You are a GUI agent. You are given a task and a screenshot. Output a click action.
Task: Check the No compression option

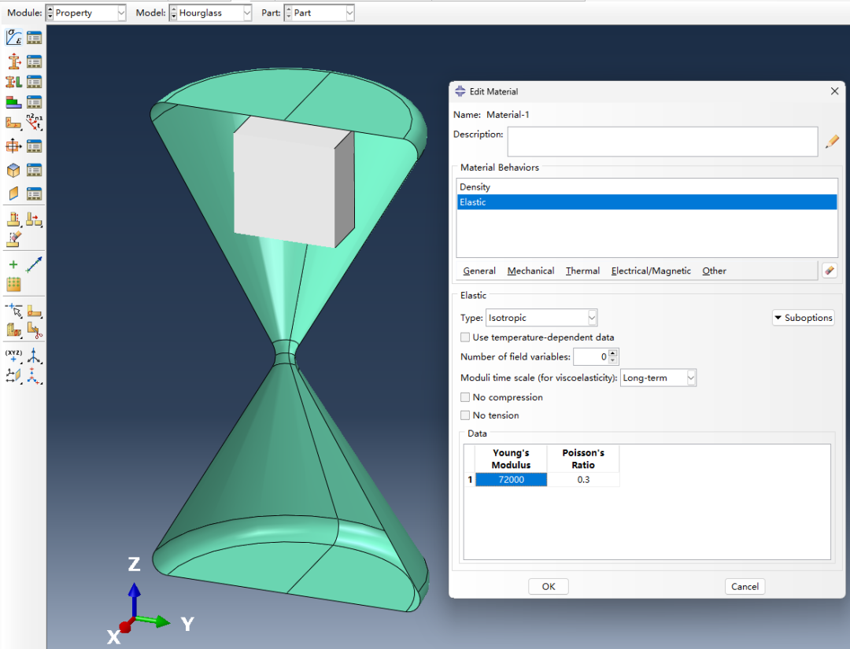[x=465, y=397]
